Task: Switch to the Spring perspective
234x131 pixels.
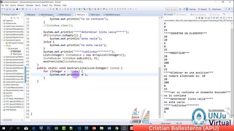Action: click(191, 9)
